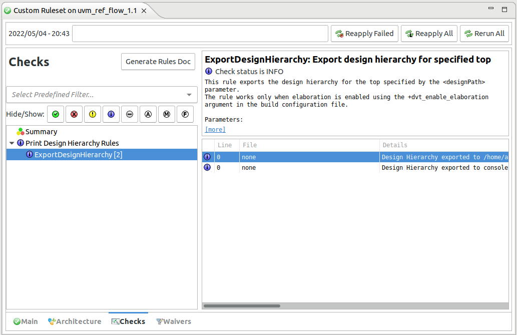Click the circled M filter icon

tap(167, 114)
